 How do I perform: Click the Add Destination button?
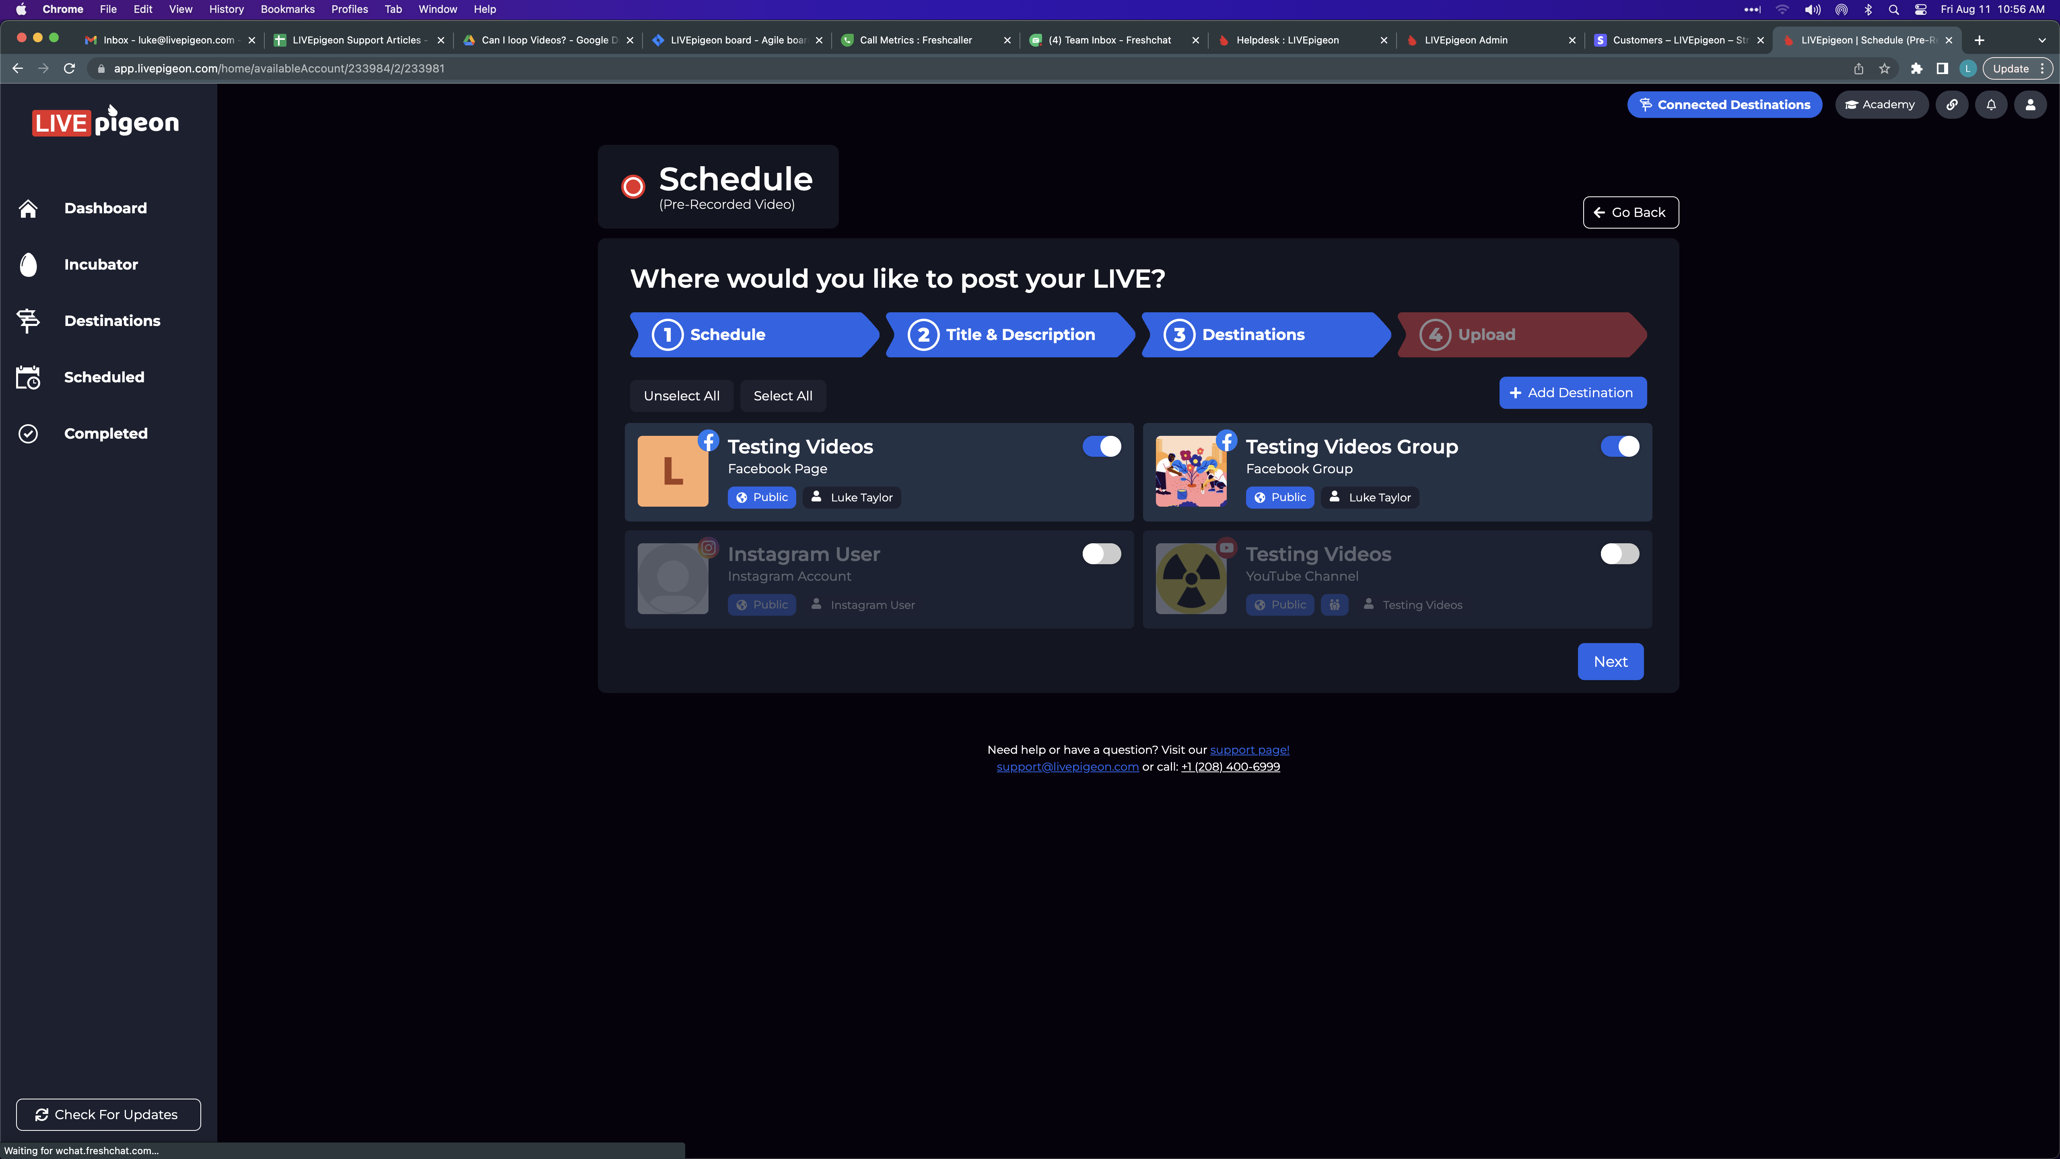(1572, 393)
